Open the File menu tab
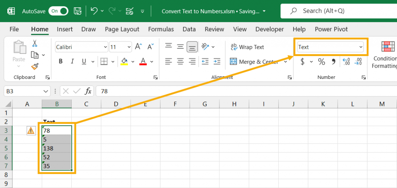 point(14,29)
